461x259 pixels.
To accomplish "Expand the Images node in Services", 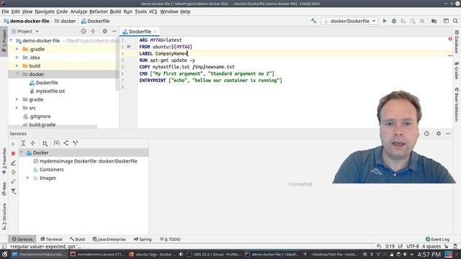I will [x=27, y=178].
